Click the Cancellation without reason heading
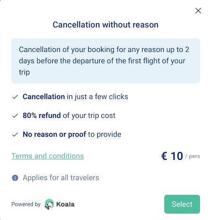The width and height of the screenshot is (210, 220). tap(106, 25)
